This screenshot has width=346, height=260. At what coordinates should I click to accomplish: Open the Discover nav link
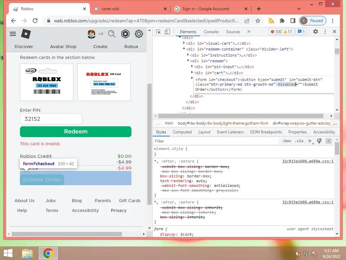coord(24,47)
